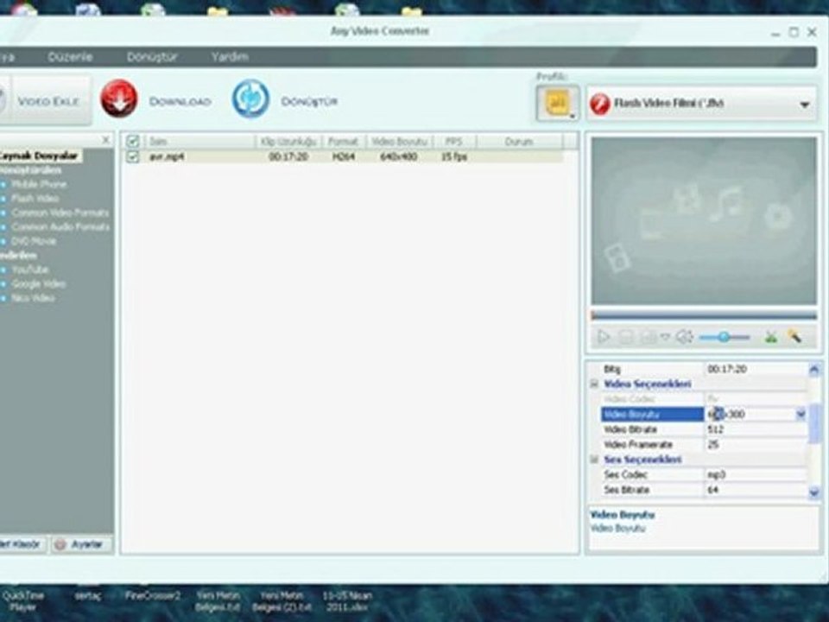The image size is (829, 622).
Task: Click the 15 fps cell
Action: [454, 156]
